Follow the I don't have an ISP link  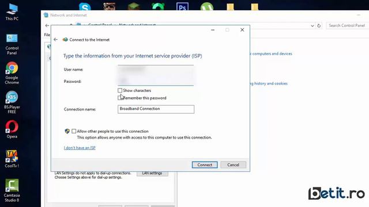[x=80, y=148]
